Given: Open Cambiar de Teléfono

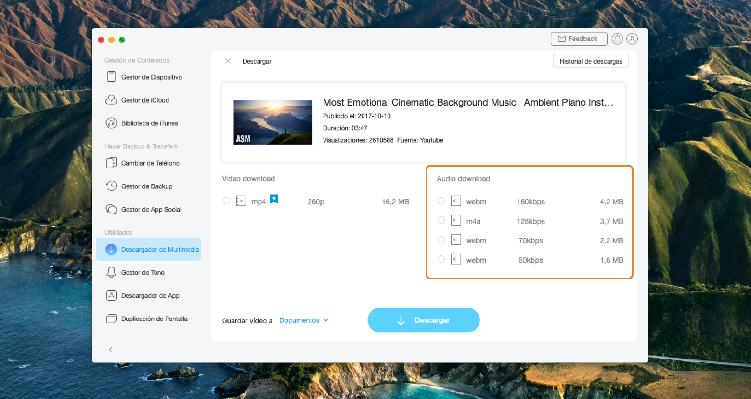Looking at the screenshot, I should [149, 163].
